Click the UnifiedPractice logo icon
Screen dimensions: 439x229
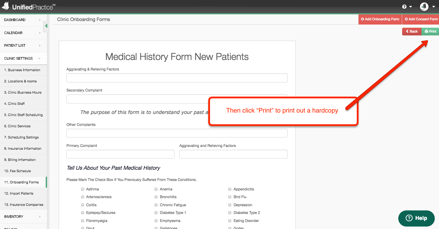point(5,6)
